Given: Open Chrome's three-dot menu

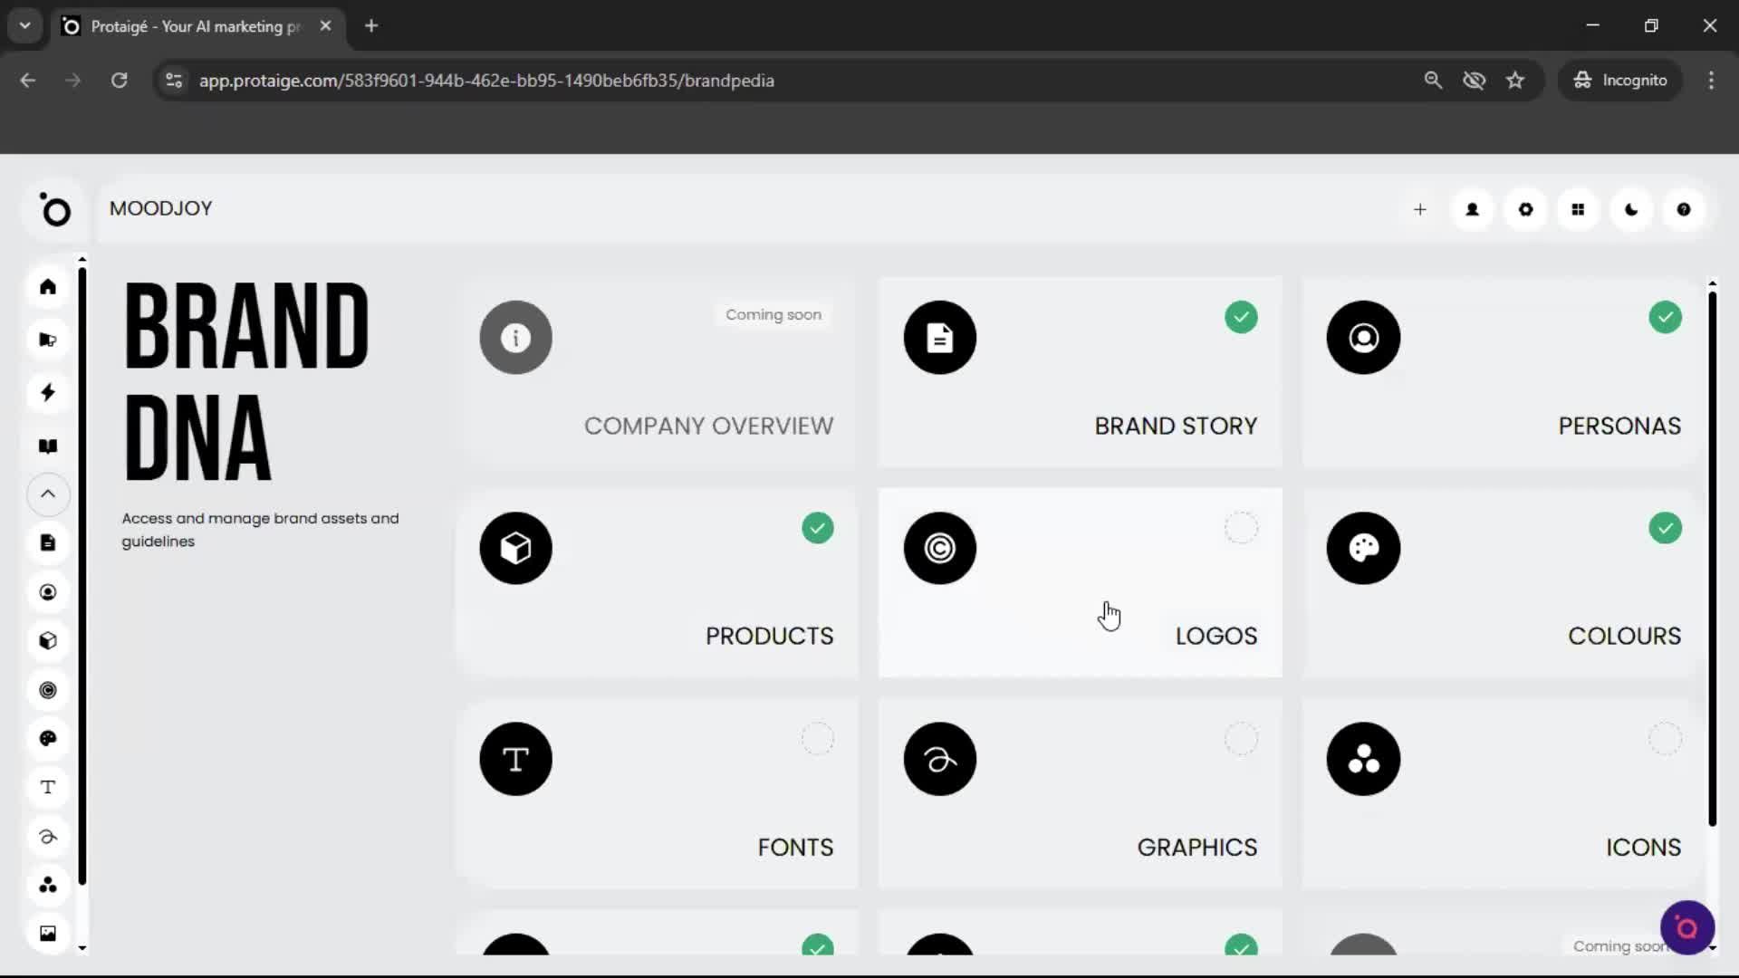Looking at the screenshot, I should 1711,80.
